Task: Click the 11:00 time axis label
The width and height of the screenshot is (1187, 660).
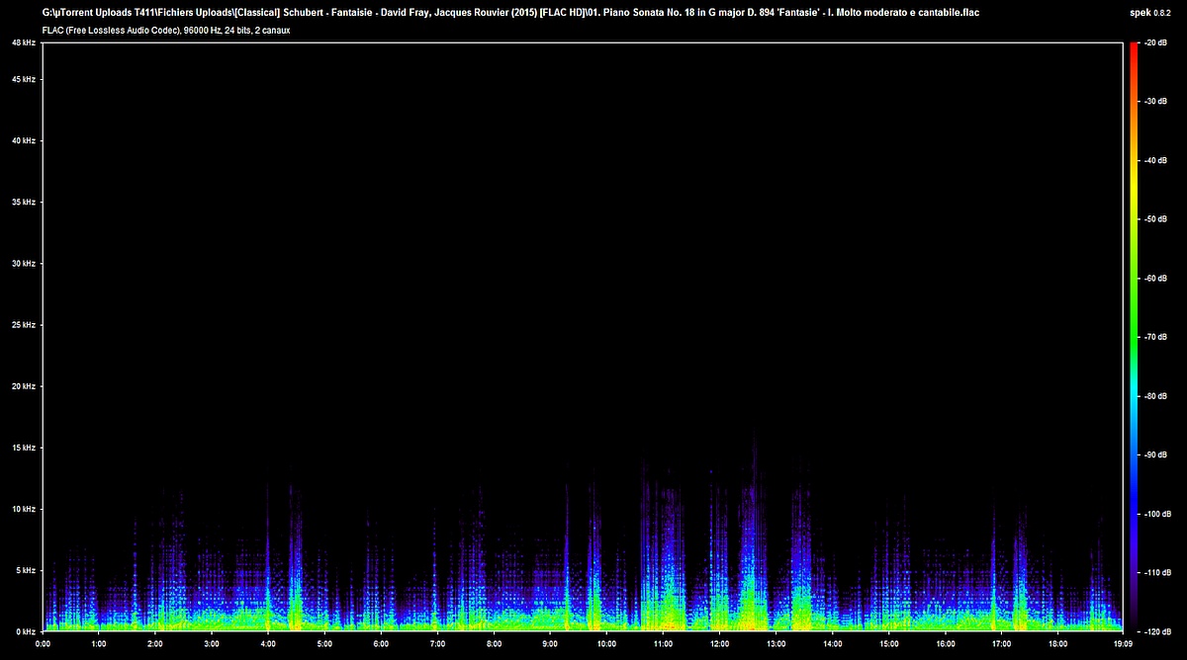Action: tap(664, 644)
